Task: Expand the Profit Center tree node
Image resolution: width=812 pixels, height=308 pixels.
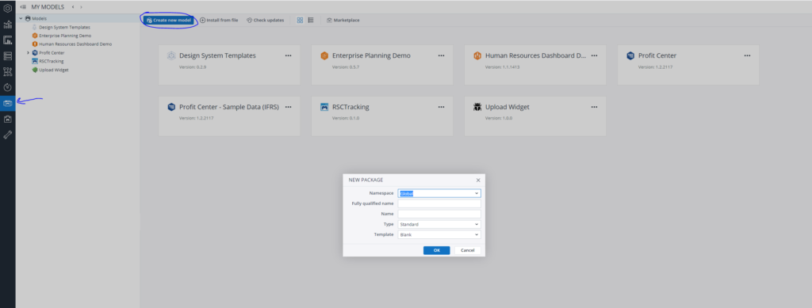Action: tap(28, 53)
